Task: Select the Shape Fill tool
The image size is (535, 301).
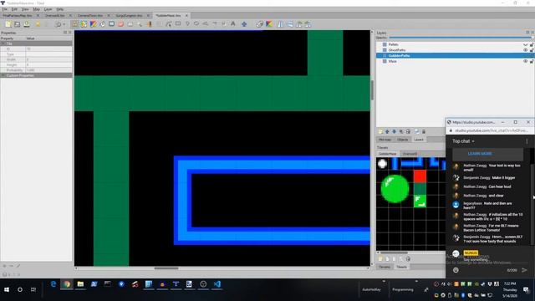Action: 111,24
